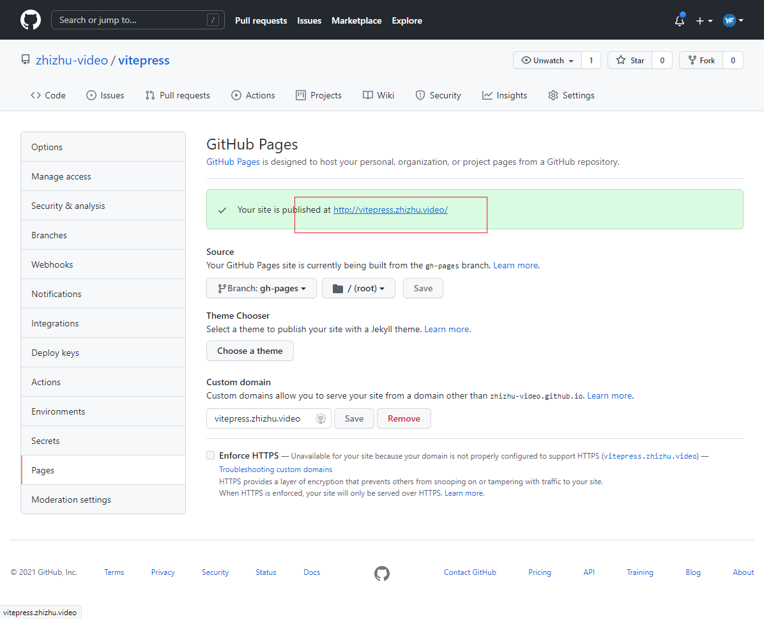764x619 pixels.
Task: Click the zhizhu-video owner link
Action: pos(72,60)
